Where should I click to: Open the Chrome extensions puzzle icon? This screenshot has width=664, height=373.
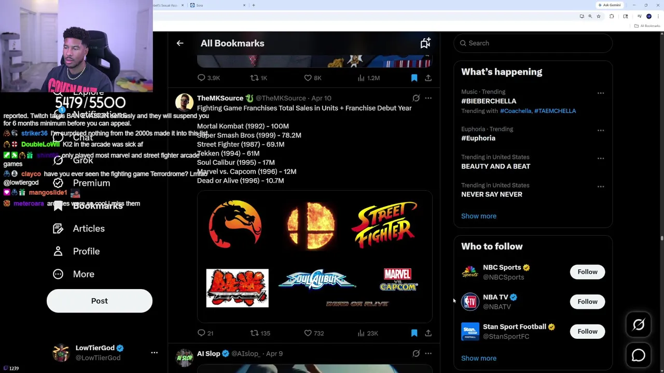(x=612, y=17)
